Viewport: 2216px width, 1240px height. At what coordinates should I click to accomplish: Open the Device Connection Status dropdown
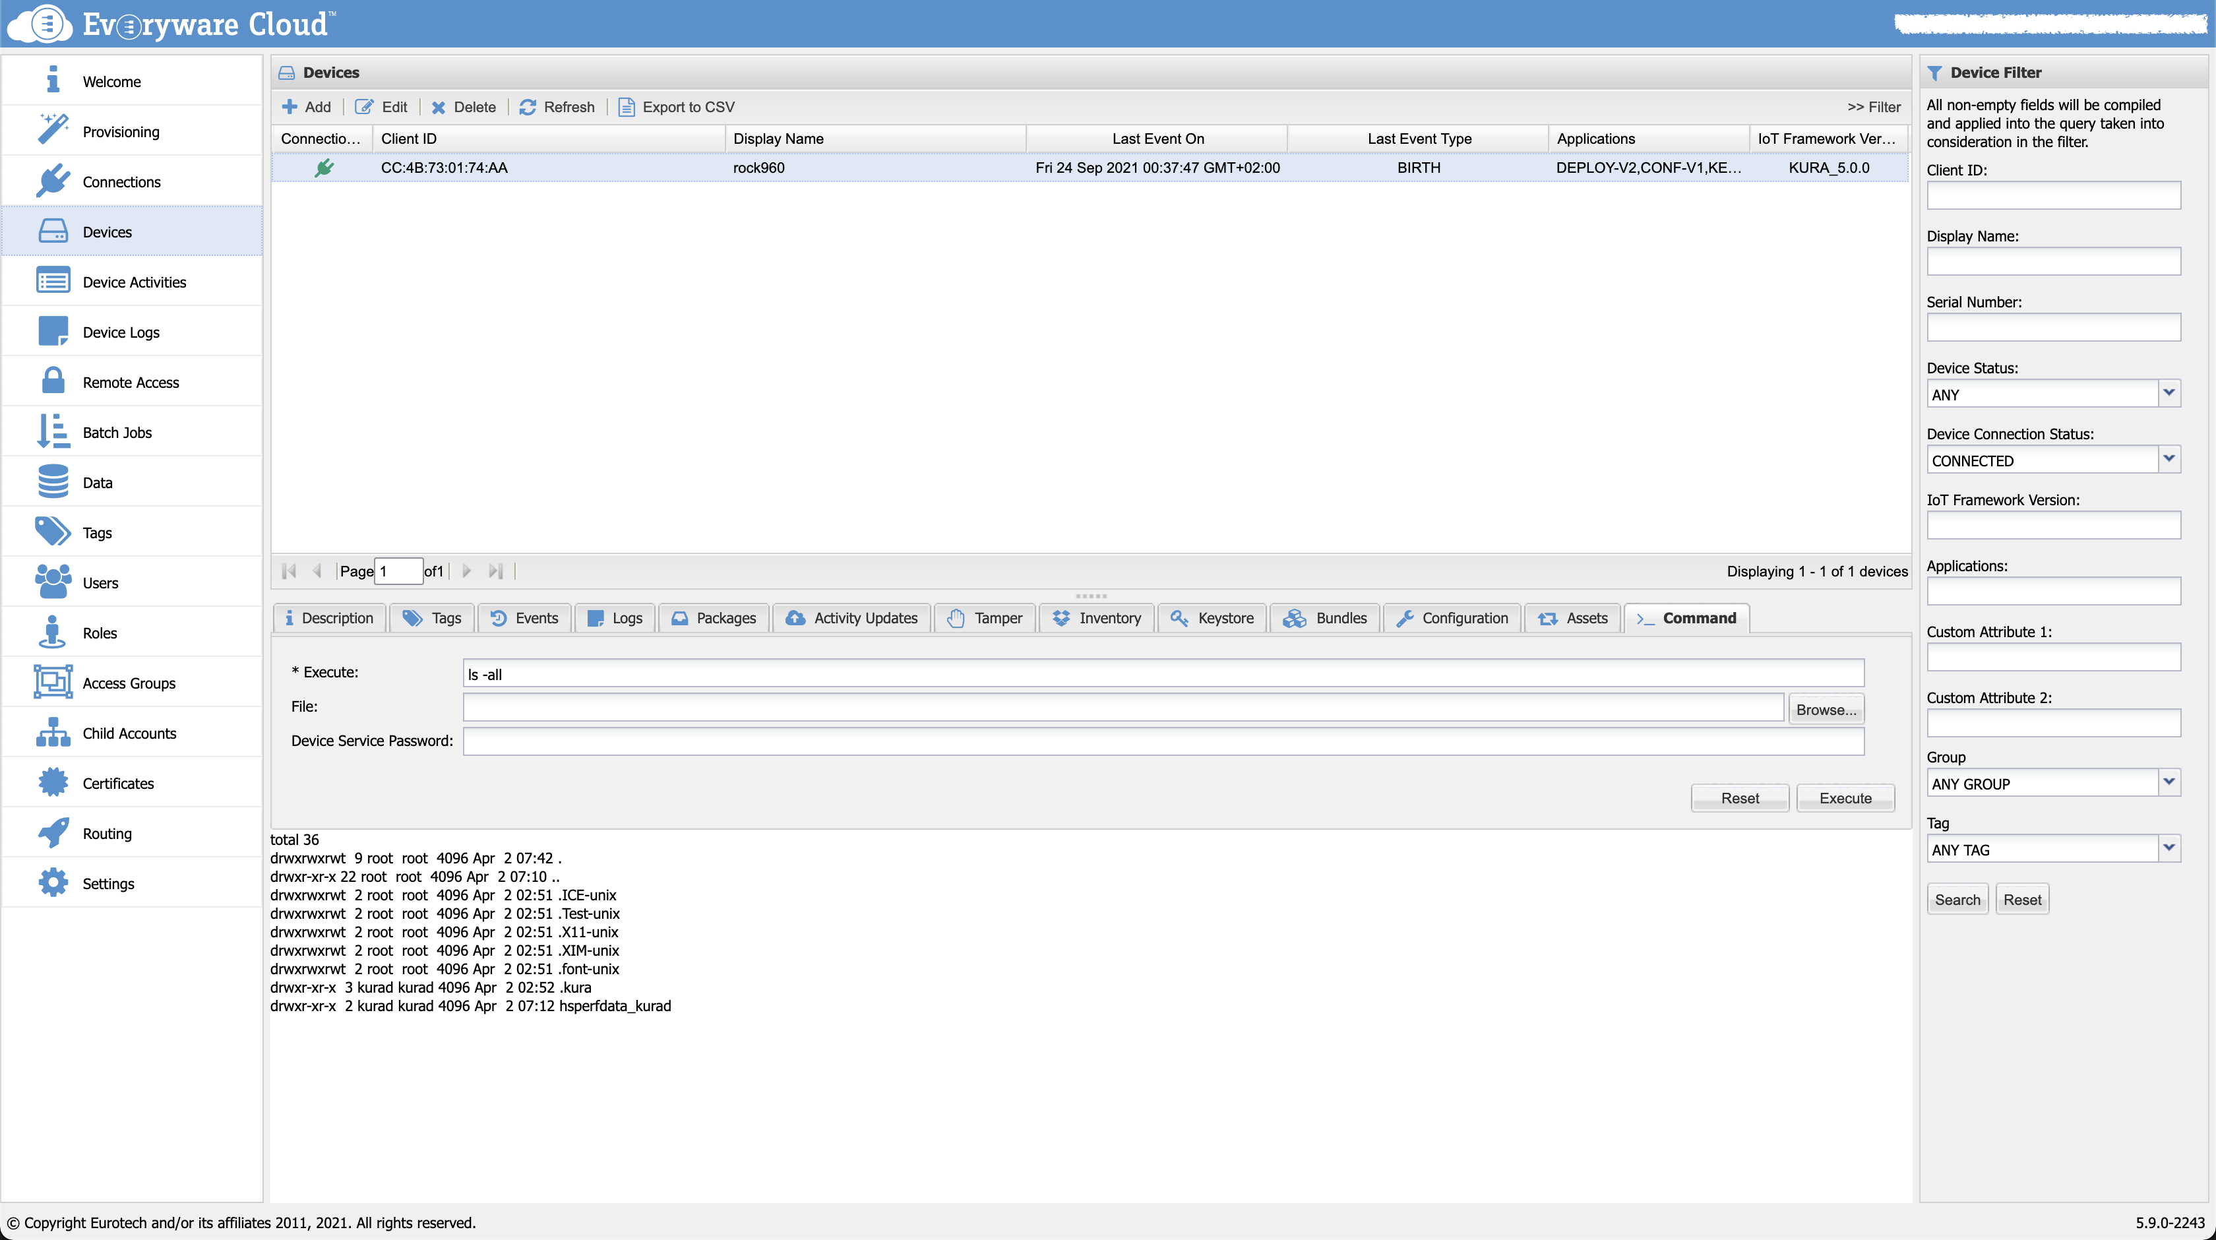[2169, 460]
